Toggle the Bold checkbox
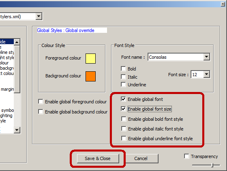Screen dimensions: 227x171 (123, 69)
